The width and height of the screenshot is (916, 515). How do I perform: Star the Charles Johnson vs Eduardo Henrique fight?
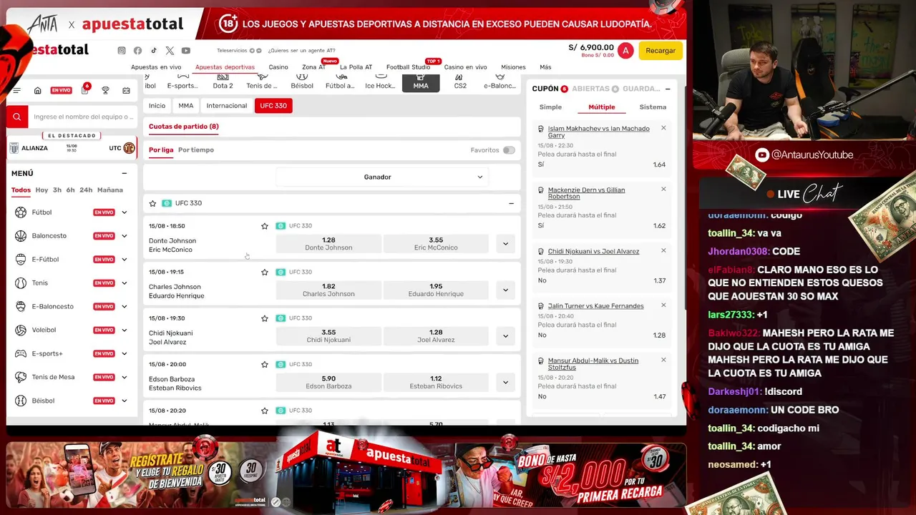pos(265,273)
